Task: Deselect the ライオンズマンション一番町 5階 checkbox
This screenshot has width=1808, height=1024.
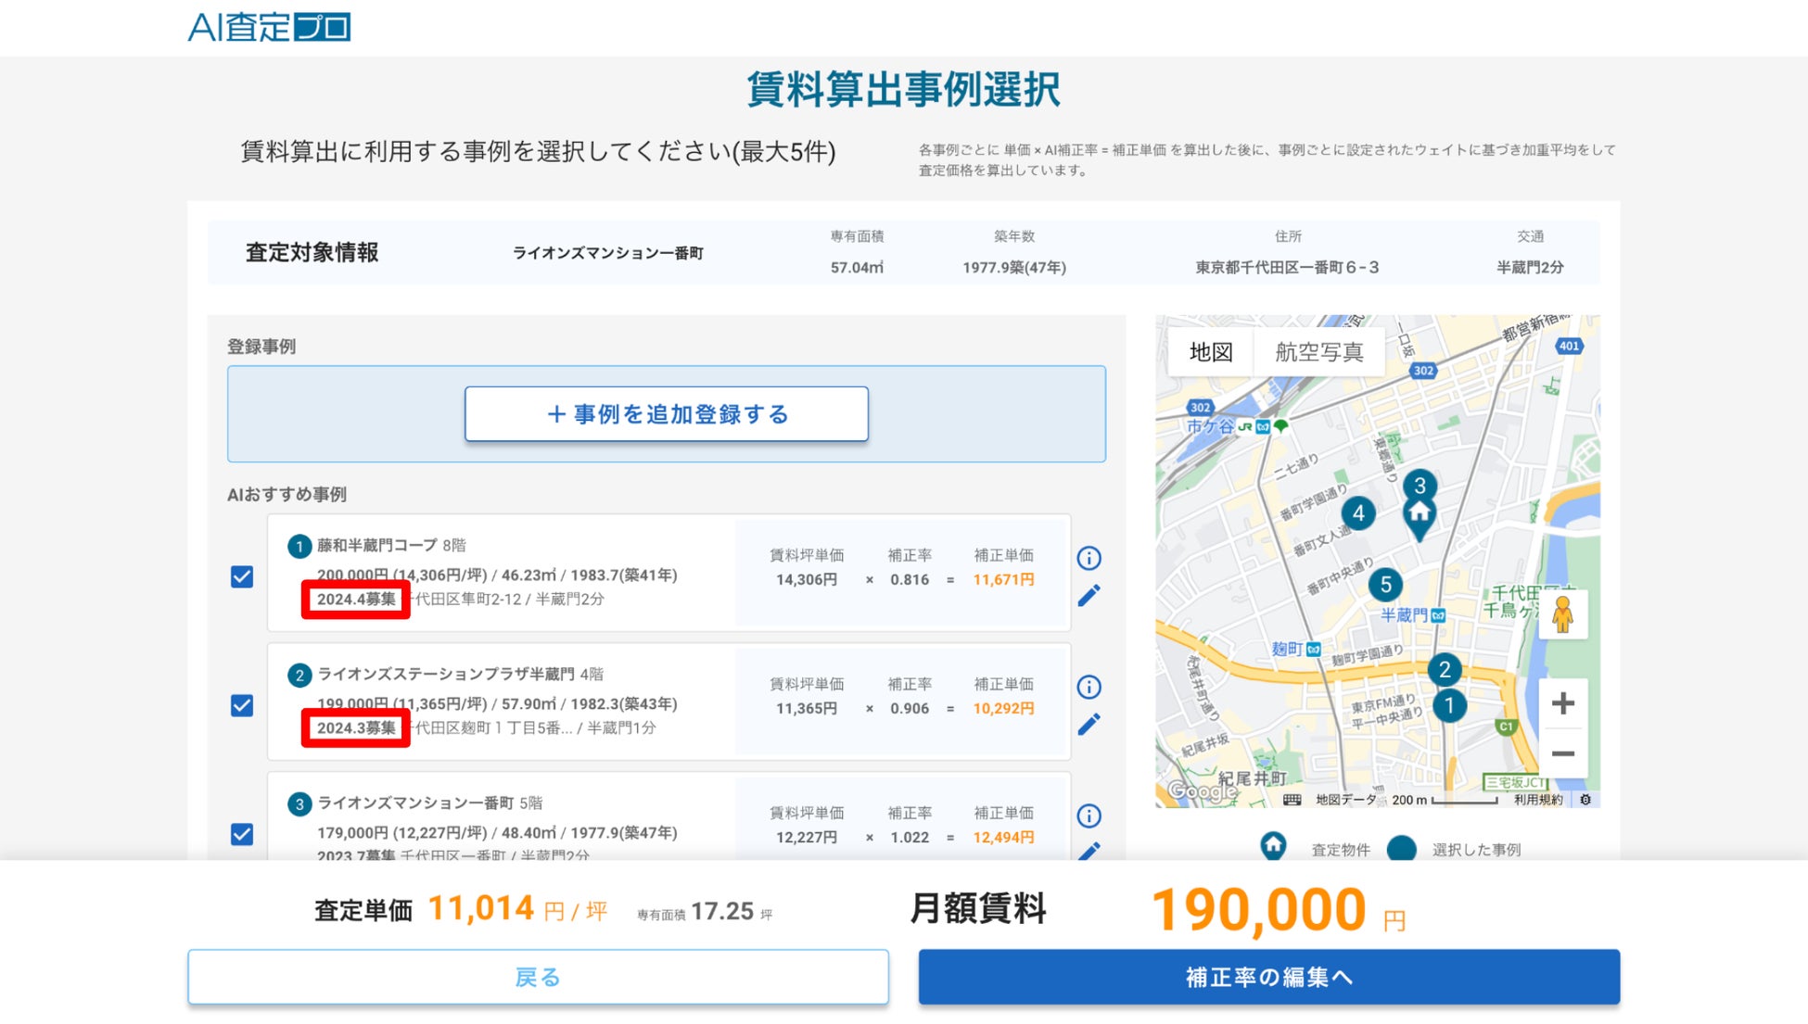Action: tap(242, 834)
